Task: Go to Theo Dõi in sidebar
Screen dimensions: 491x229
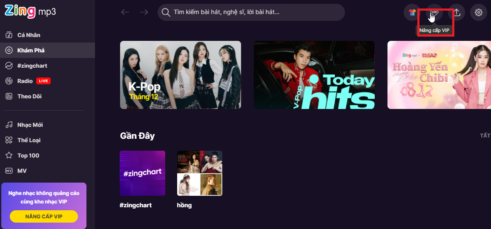Action: [x=29, y=96]
